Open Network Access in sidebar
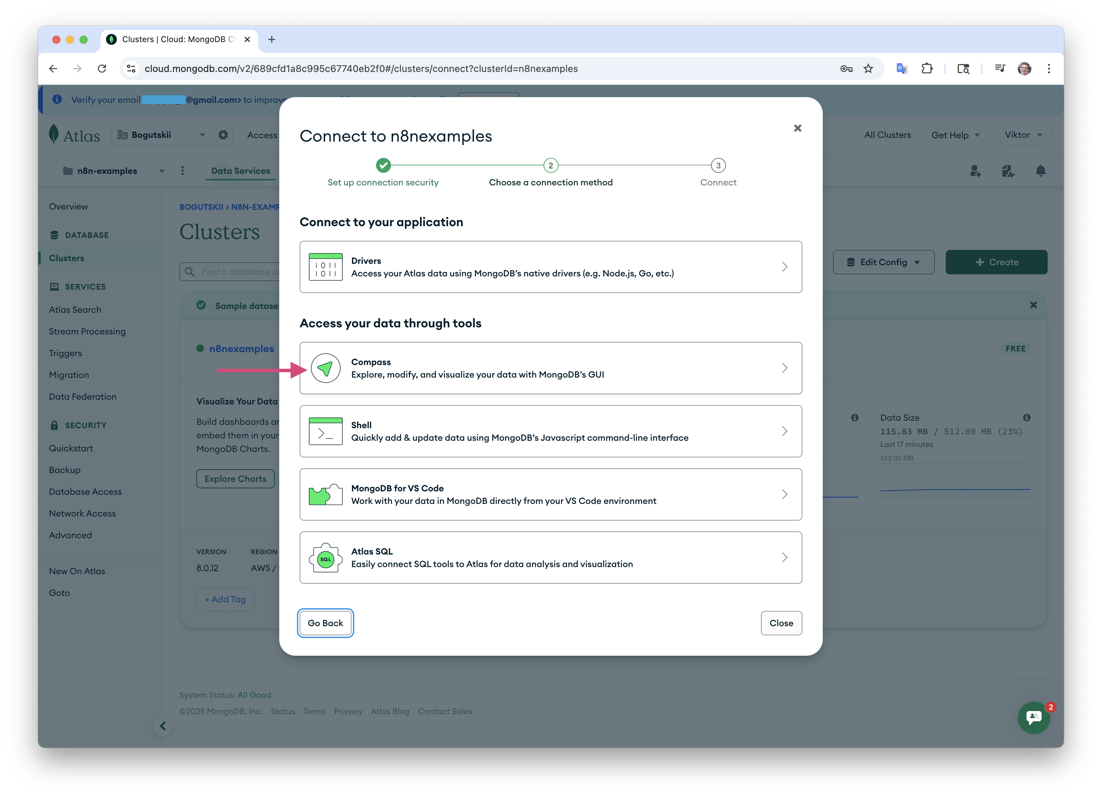The width and height of the screenshot is (1102, 798). [x=82, y=513]
